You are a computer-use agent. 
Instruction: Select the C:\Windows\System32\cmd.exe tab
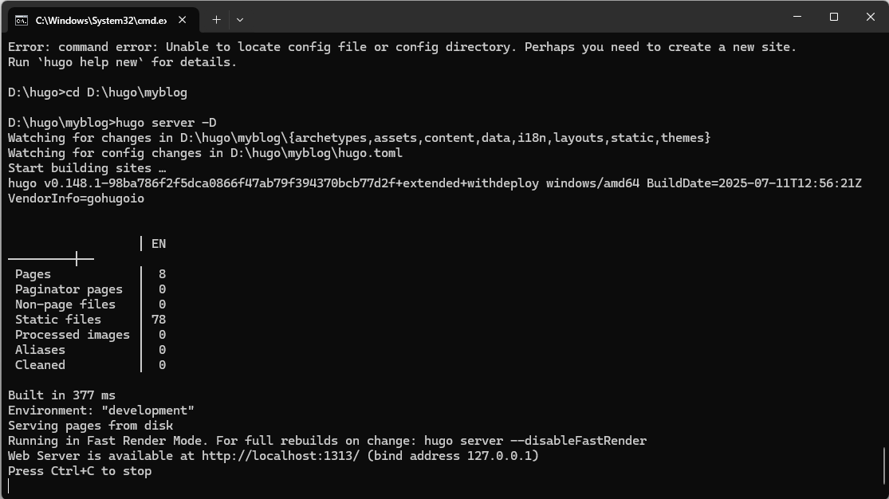(103, 21)
